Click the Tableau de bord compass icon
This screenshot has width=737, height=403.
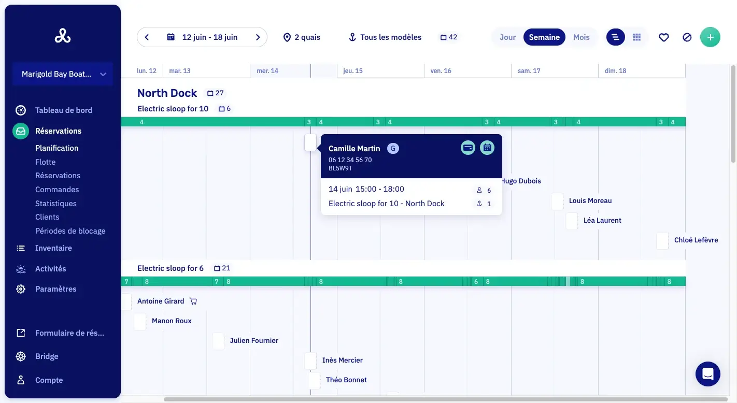pos(21,110)
